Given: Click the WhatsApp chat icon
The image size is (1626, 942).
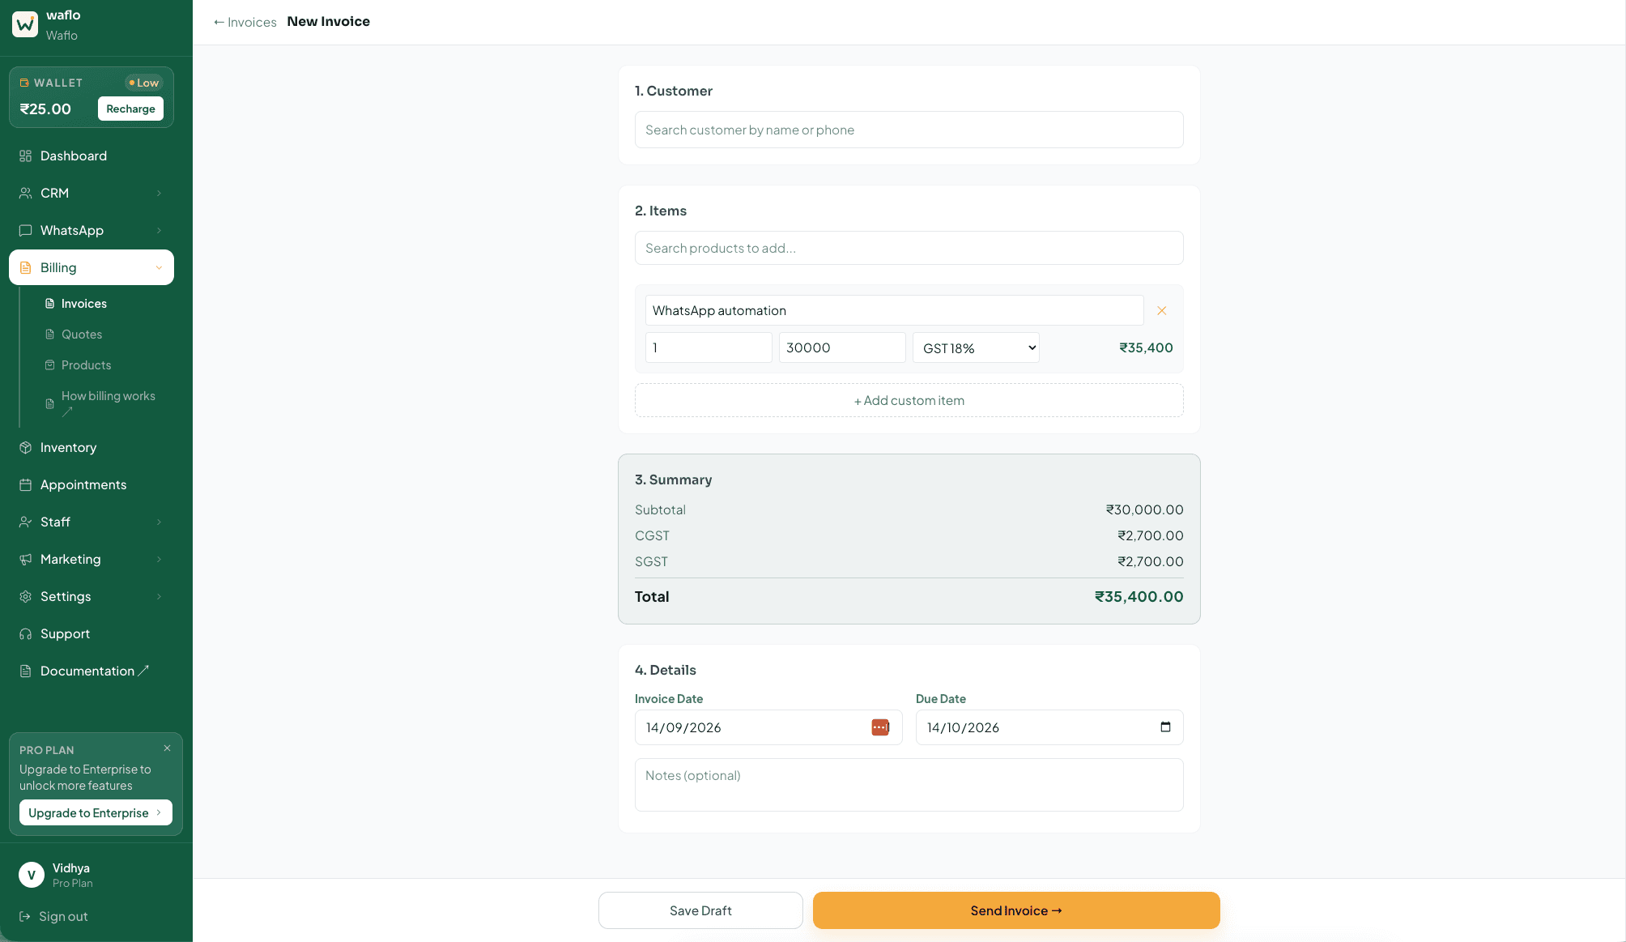Looking at the screenshot, I should [26, 230].
